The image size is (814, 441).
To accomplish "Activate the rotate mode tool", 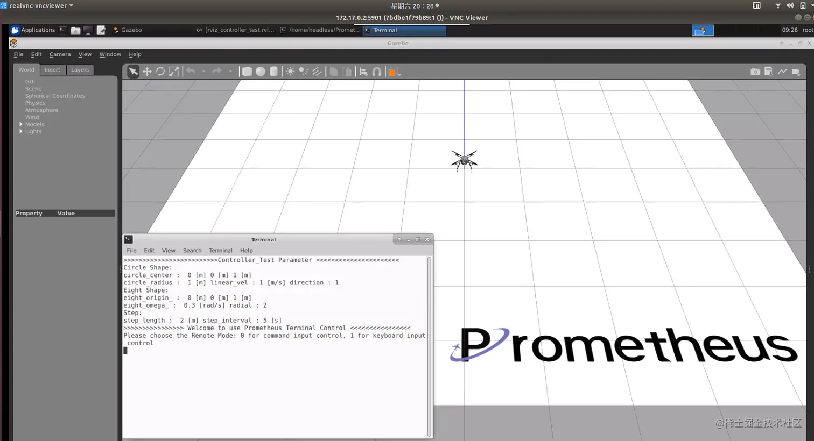I will 160,72.
